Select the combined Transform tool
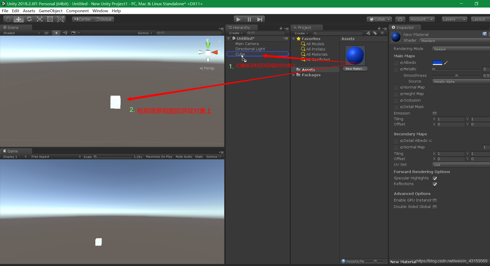Image resolution: width=490 pixels, height=266 pixels. [60, 19]
